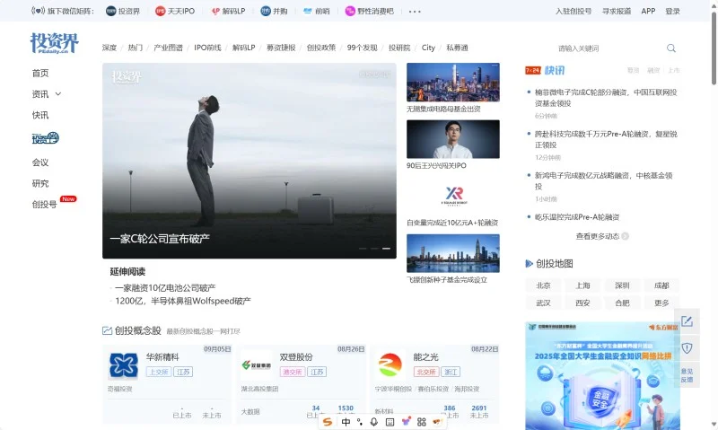Select the 募资捷报 navigation tab
The height and width of the screenshot is (430, 718).
pyautogui.click(x=281, y=48)
